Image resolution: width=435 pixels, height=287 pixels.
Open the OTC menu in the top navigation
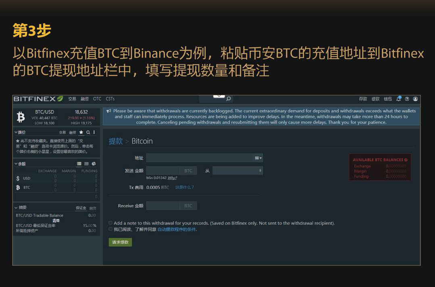click(x=97, y=99)
